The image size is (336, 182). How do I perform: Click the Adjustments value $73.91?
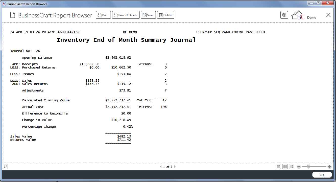tap(125, 90)
